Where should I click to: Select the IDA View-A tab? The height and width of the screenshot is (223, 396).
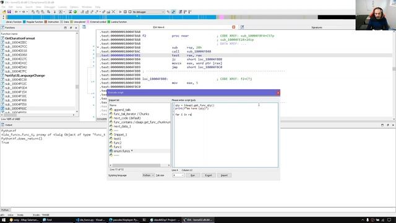point(158,27)
